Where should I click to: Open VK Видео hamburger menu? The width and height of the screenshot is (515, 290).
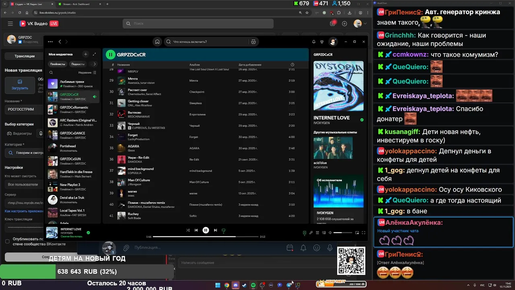click(10, 24)
